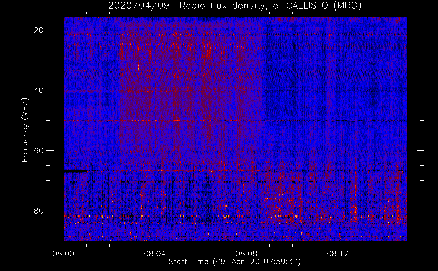Click the plot title '2020/04/09 Radio flux density, e-CALLISTO (MRO)'

coord(235,5)
